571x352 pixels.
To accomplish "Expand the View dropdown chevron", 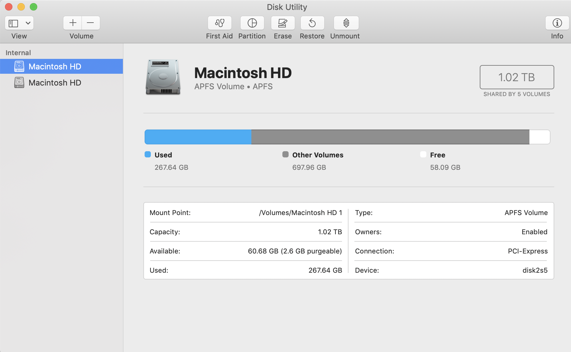I will [x=28, y=23].
